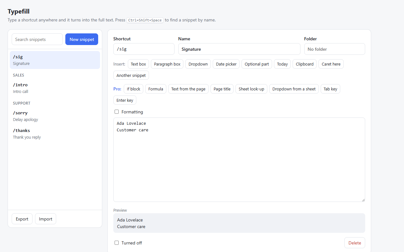The height and width of the screenshot is (252, 404).
Task: Click the Import button
Action: pos(45,219)
